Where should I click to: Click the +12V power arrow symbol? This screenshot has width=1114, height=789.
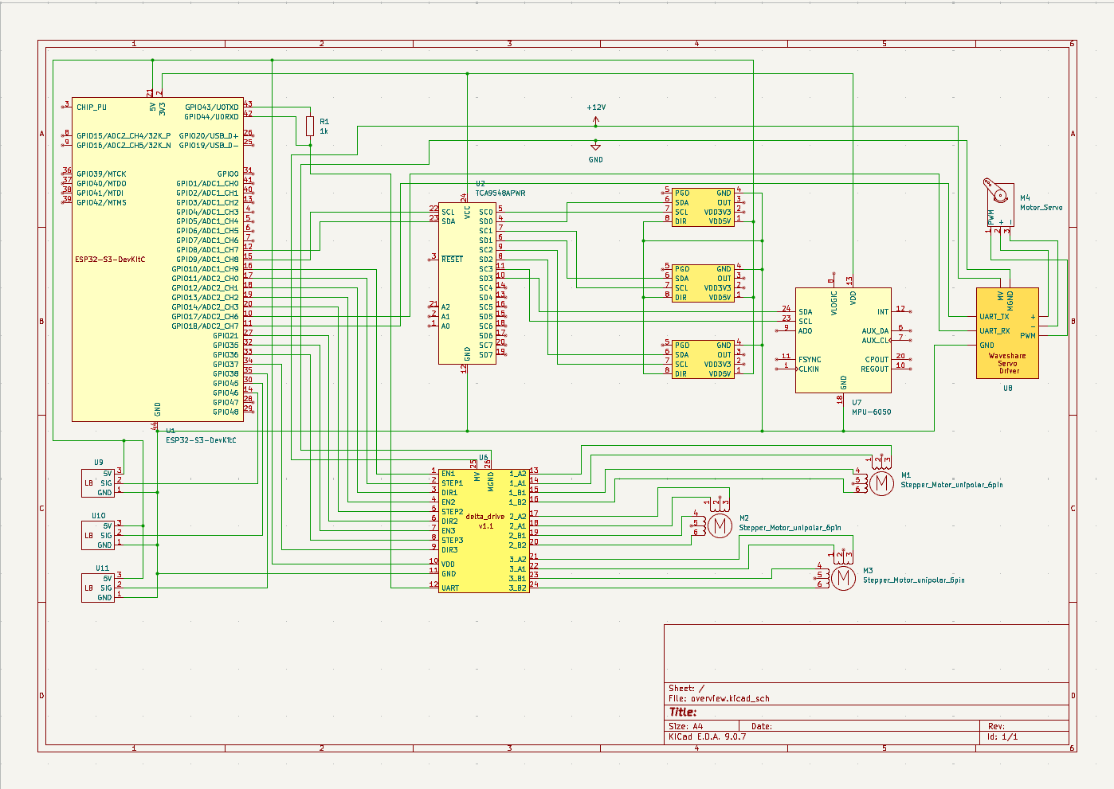point(595,121)
